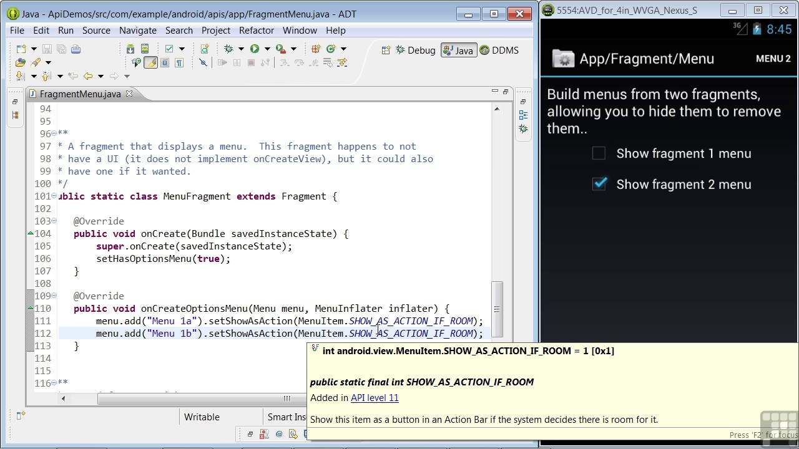Click the Print icon in toolbar
799x449 pixels.
tap(76, 49)
